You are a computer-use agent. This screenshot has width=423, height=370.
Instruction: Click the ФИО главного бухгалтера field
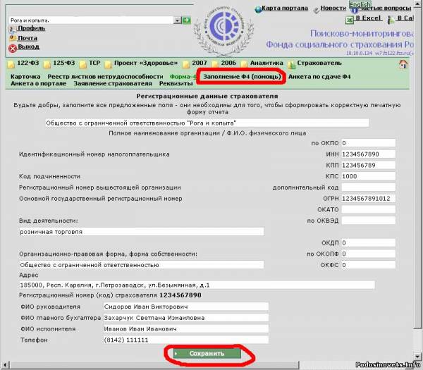pos(186,318)
